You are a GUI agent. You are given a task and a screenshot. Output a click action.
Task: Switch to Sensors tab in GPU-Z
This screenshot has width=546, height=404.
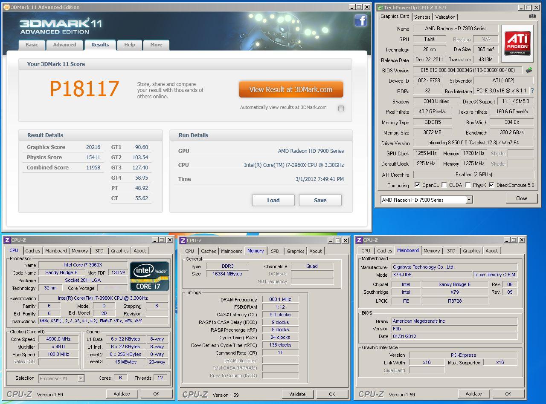(x=422, y=17)
